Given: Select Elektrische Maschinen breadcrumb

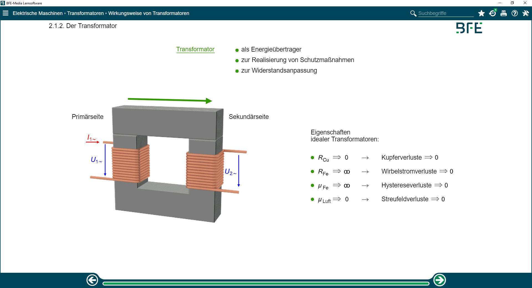Looking at the screenshot, I should [x=38, y=13].
